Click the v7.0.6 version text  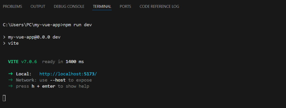(29, 62)
